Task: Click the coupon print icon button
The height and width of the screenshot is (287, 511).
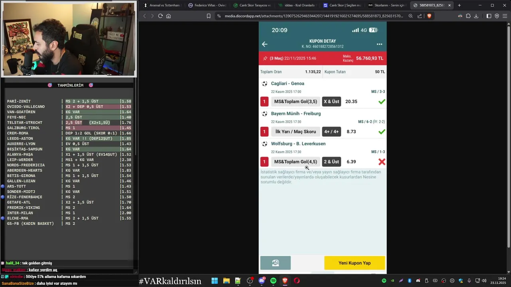Action: click(x=275, y=263)
